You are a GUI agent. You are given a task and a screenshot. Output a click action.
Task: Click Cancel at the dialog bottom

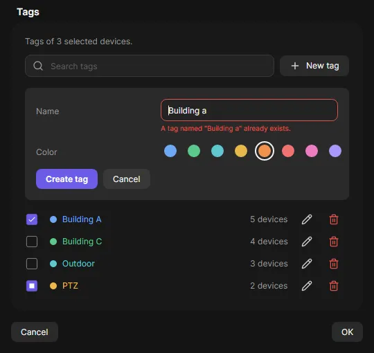pos(35,332)
